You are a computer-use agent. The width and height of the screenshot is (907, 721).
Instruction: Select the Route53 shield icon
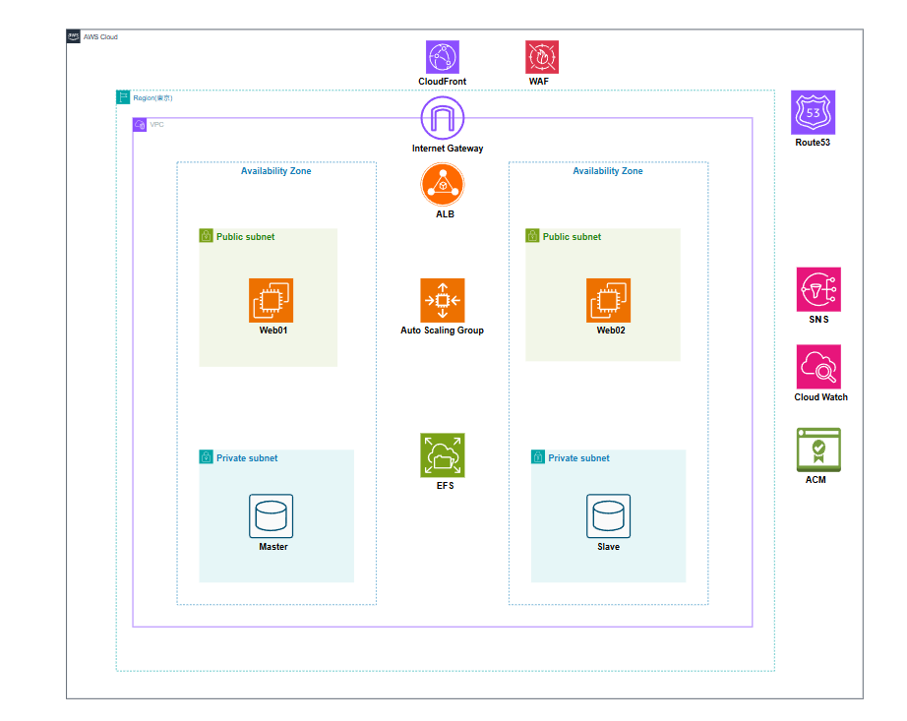tap(814, 112)
